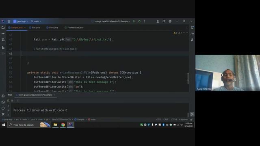Click the Type here to search box
The height and width of the screenshot is (146, 260).
click(x=29, y=125)
